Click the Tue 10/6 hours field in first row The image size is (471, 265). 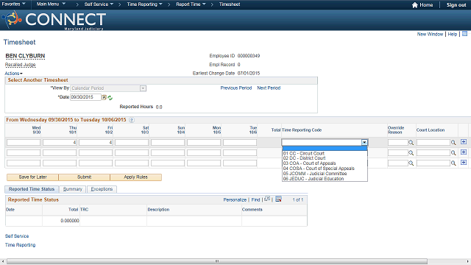240,142
